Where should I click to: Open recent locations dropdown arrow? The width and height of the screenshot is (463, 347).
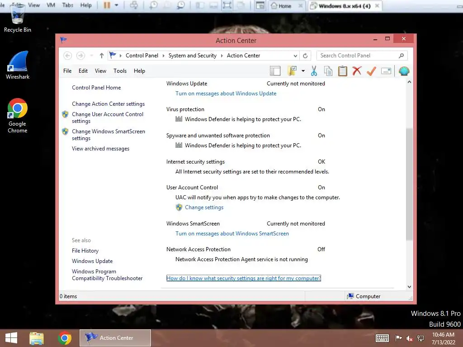91,56
